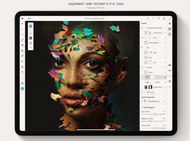
Task: Hide the Right layer
Action: coord(165,53)
